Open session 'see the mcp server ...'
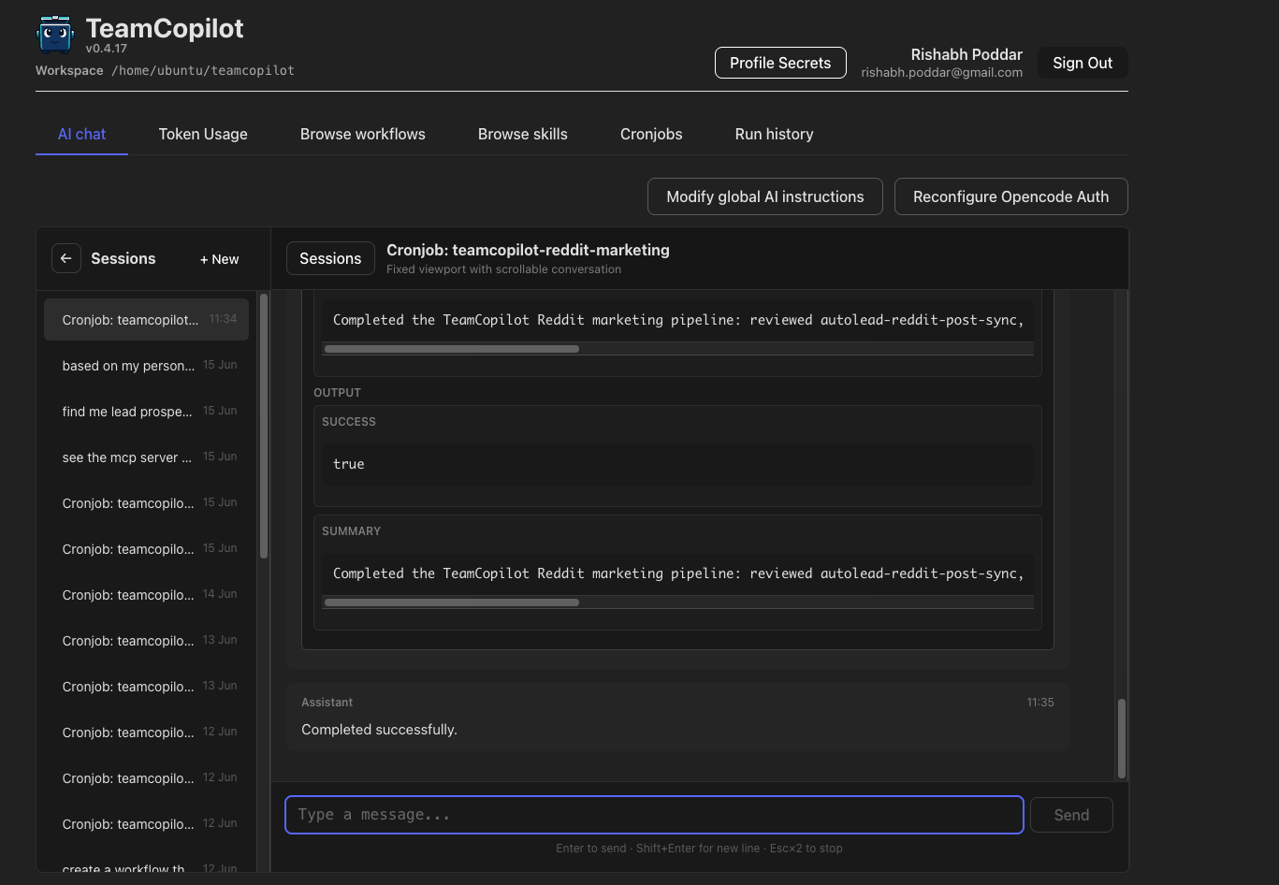Screen dimensions: 1279x885 pos(147,457)
